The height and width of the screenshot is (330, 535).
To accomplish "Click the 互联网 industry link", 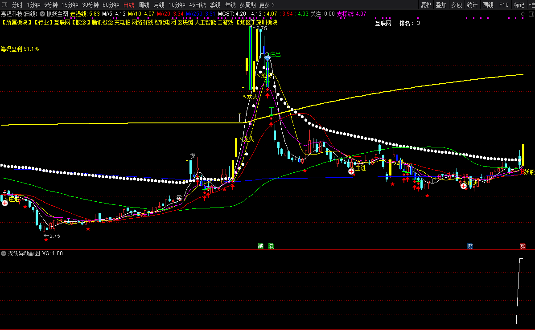I will coord(62,22).
